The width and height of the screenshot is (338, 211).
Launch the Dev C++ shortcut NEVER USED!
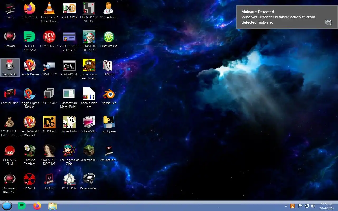tap(49, 40)
